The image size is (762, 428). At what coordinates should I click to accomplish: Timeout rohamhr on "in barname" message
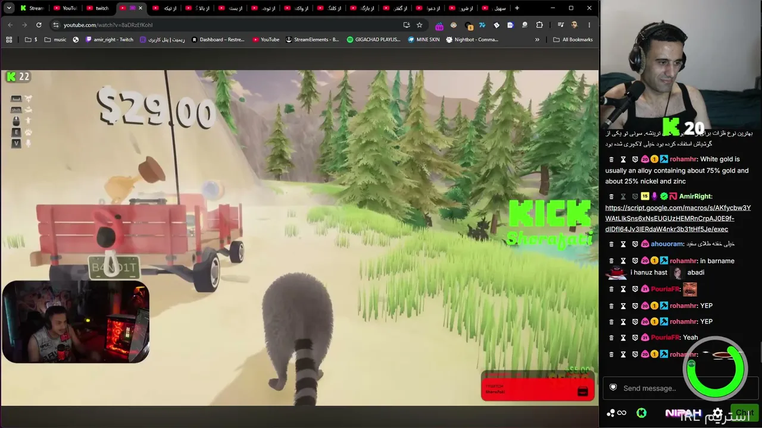(623, 261)
